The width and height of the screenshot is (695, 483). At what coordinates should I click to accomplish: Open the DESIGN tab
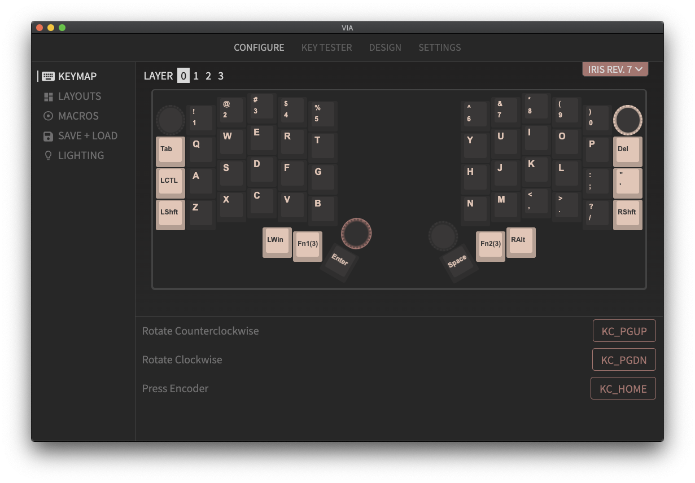[x=385, y=47]
